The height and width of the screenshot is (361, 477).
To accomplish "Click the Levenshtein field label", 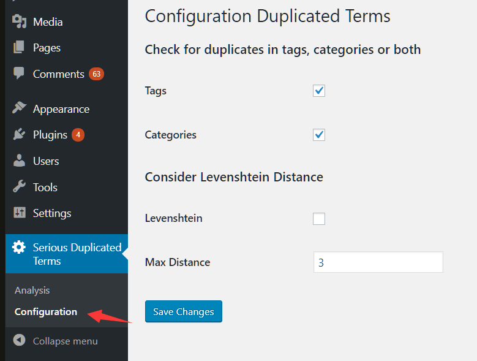I will [x=173, y=218].
